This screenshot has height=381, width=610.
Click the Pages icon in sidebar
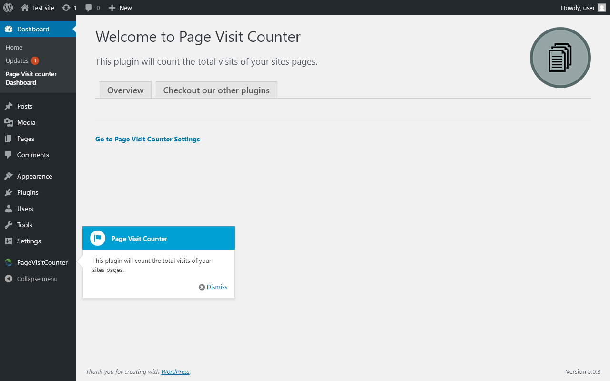pos(9,139)
